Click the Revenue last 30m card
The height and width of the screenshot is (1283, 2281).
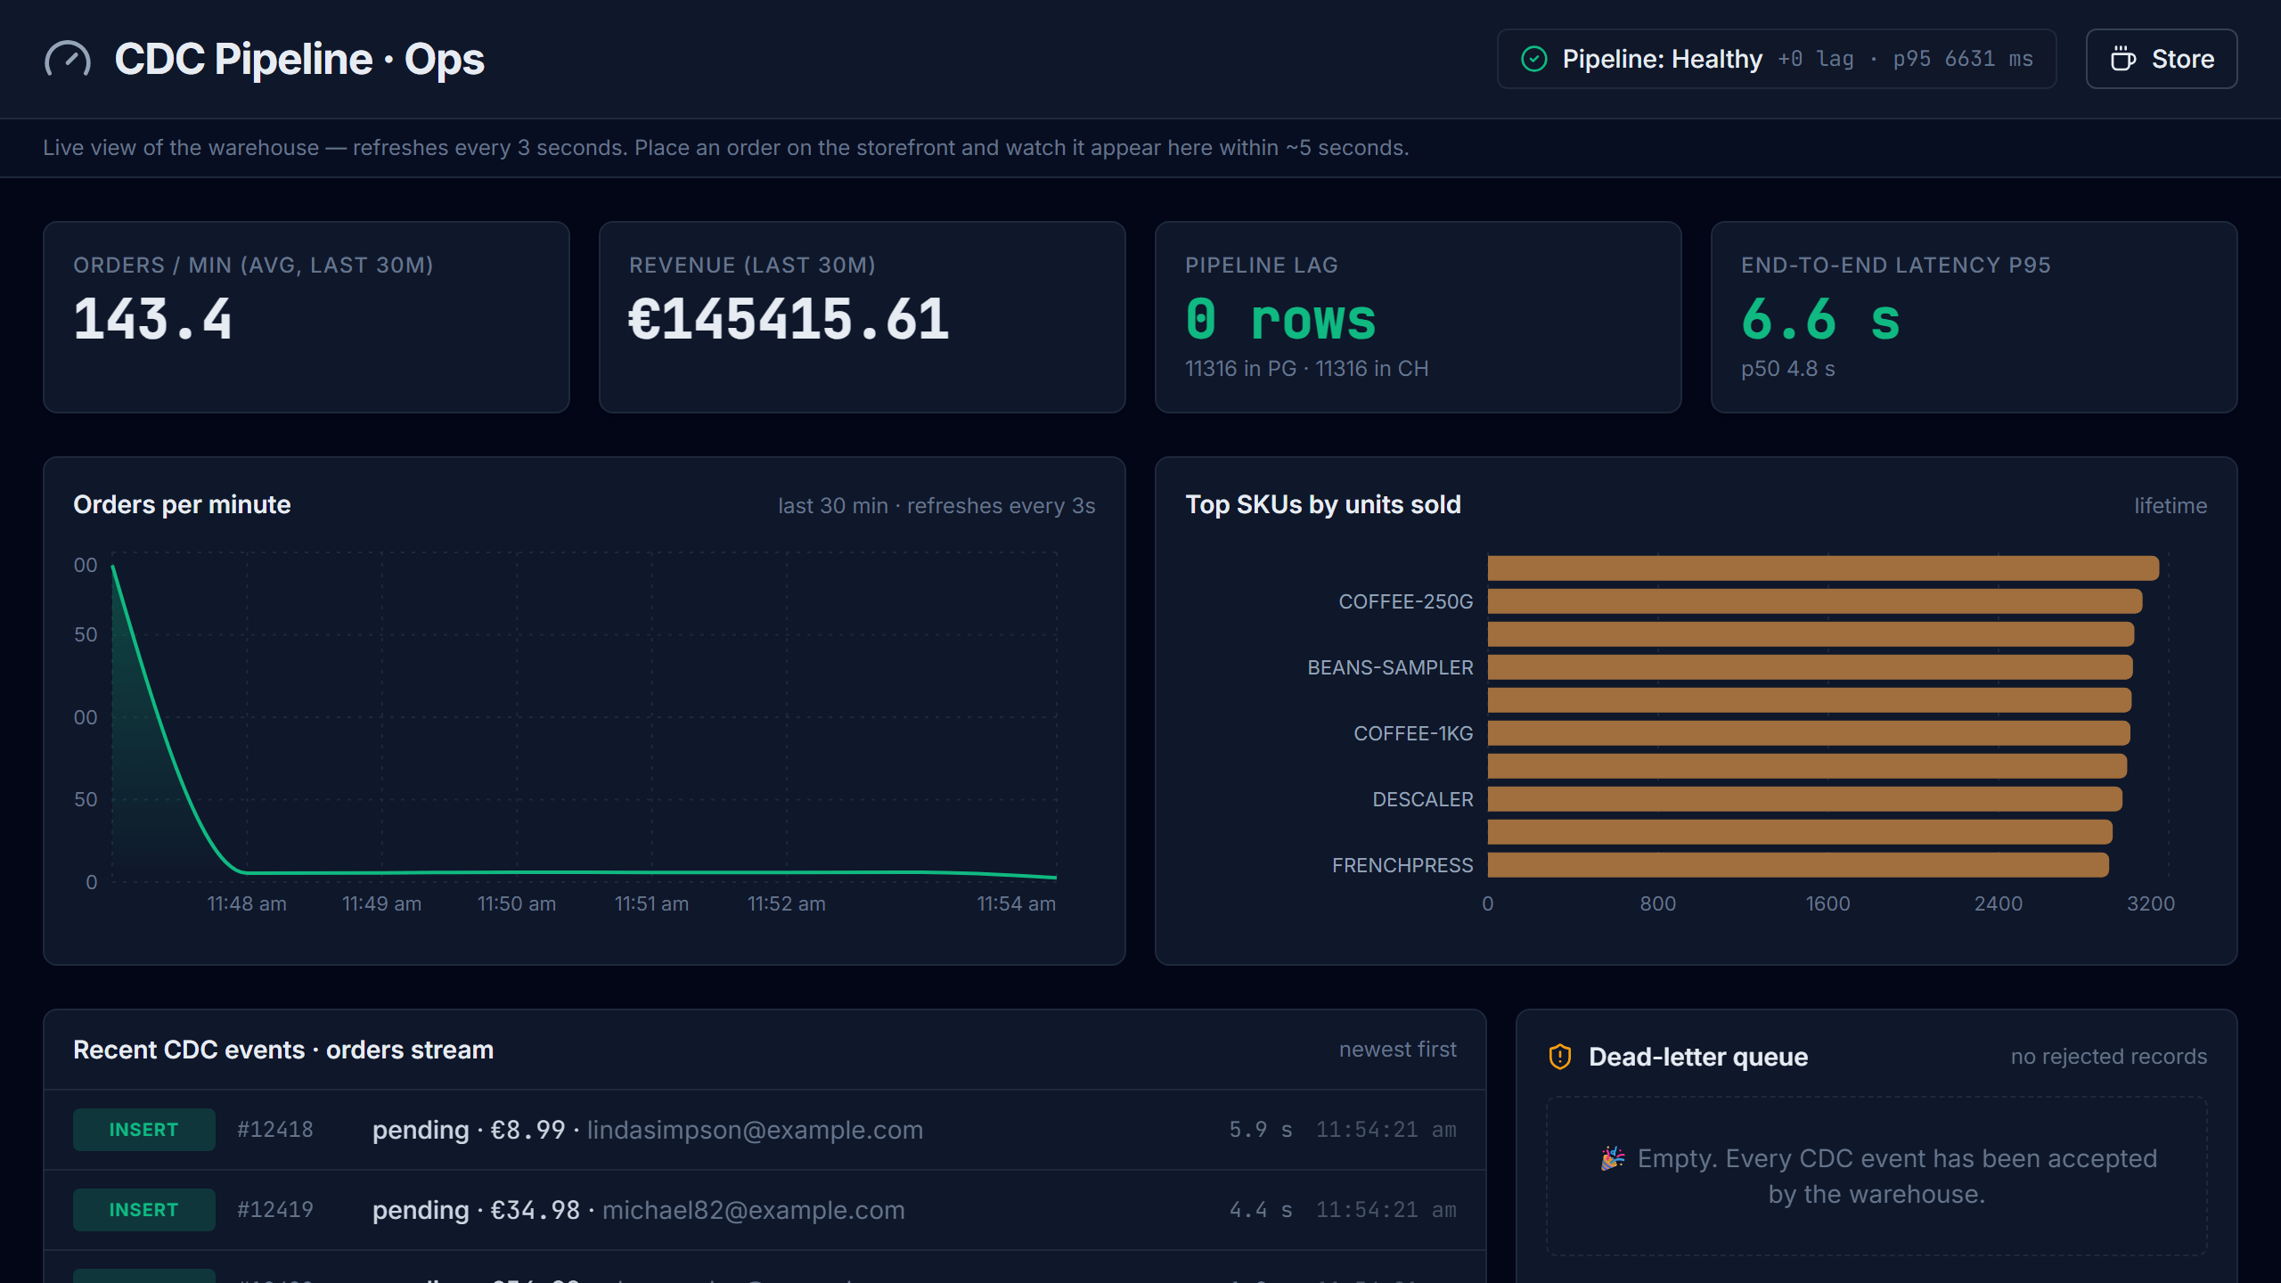pos(862,317)
